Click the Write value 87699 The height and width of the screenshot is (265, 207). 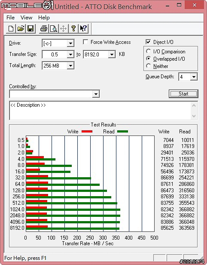167,197
